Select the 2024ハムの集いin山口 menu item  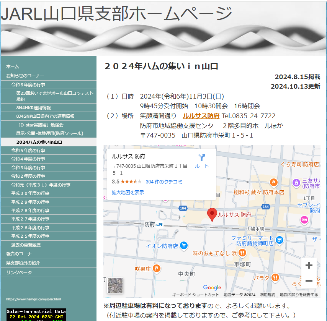(x=48, y=142)
